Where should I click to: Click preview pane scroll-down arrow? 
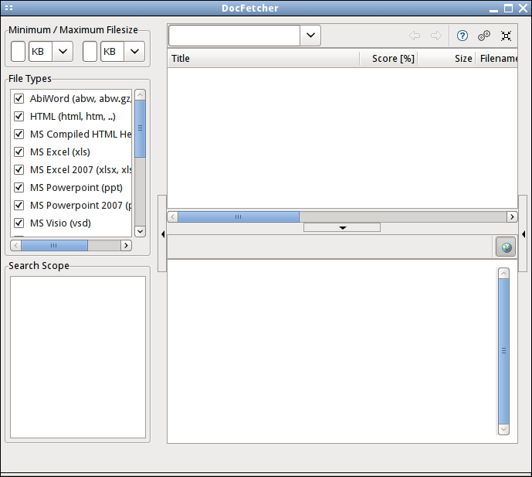point(504,429)
